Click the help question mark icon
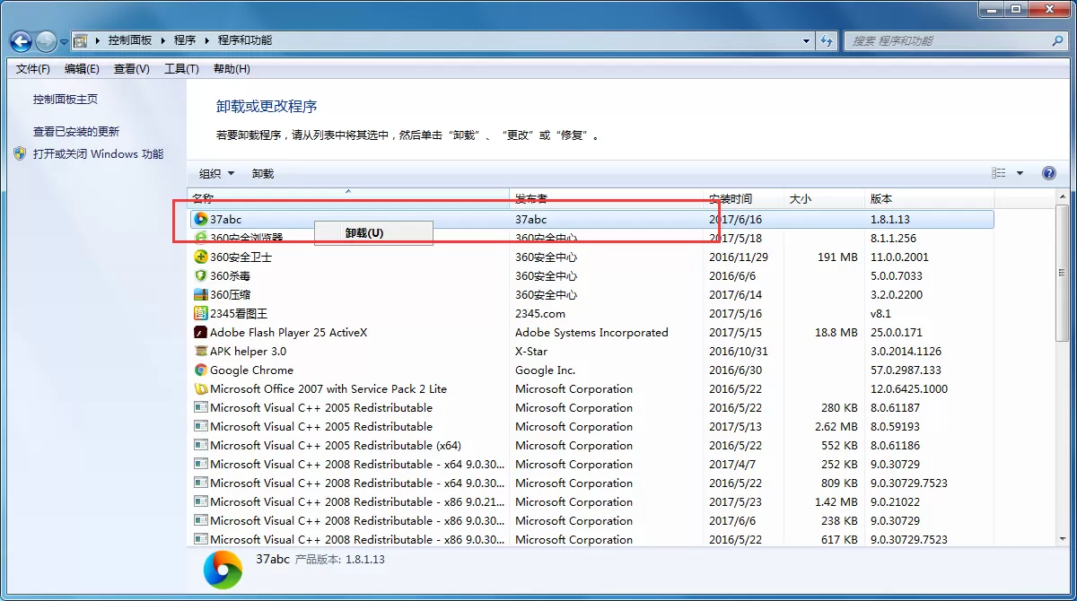The height and width of the screenshot is (601, 1077). (x=1048, y=173)
